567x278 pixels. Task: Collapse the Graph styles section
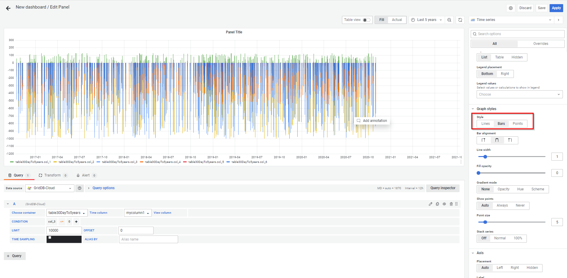(473, 109)
